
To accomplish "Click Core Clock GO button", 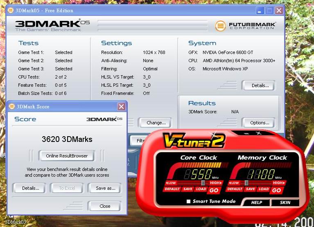I will click(x=214, y=190).
